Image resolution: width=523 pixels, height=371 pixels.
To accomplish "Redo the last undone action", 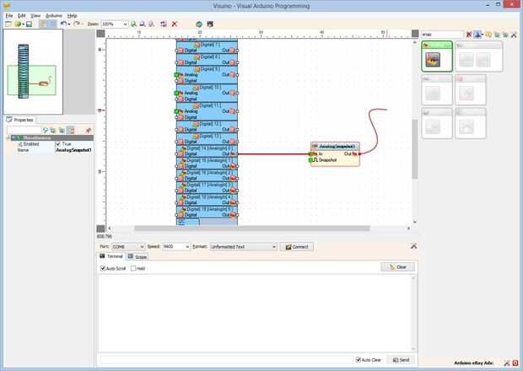I will pyautogui.click(x=77, y=24).
